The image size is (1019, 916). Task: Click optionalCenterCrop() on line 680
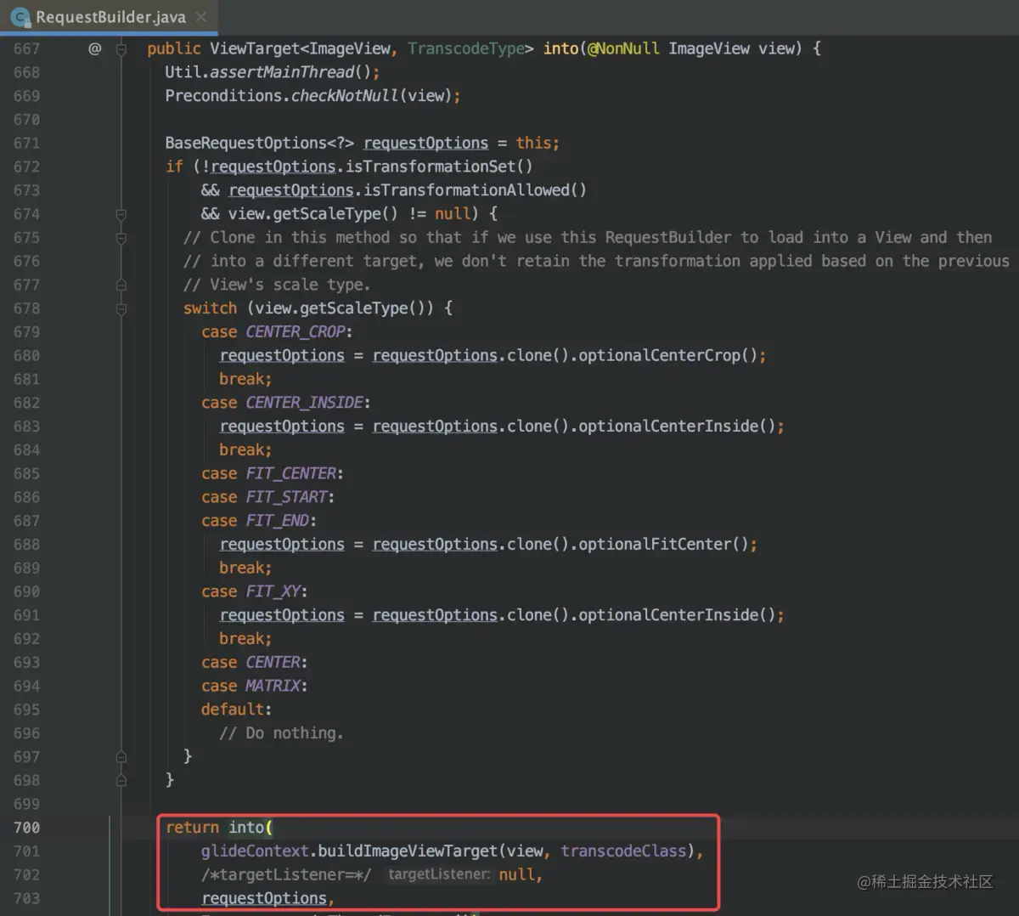(x=667, y=355)
